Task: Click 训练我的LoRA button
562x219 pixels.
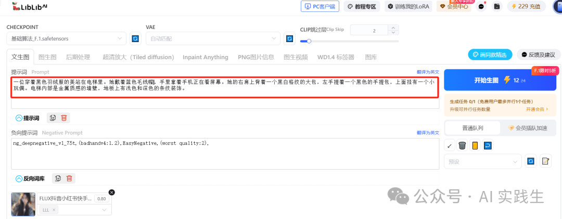Action: [x=408, y=6]
